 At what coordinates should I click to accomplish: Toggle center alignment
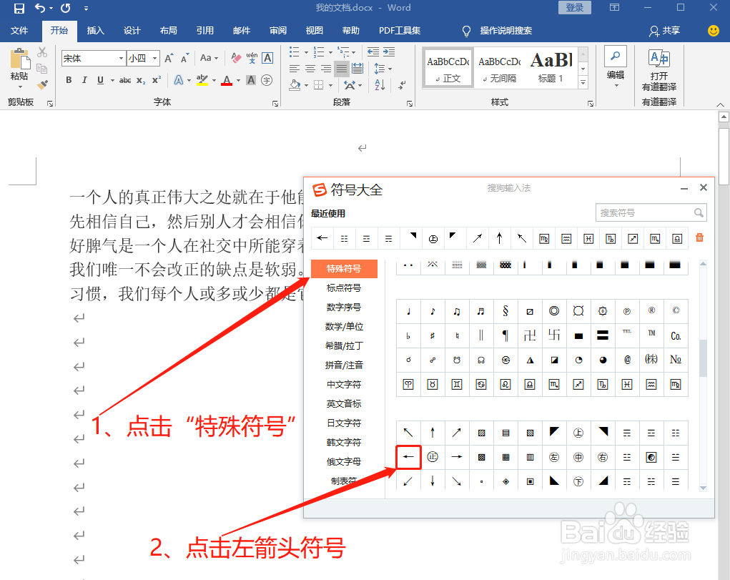pos(310,69)
